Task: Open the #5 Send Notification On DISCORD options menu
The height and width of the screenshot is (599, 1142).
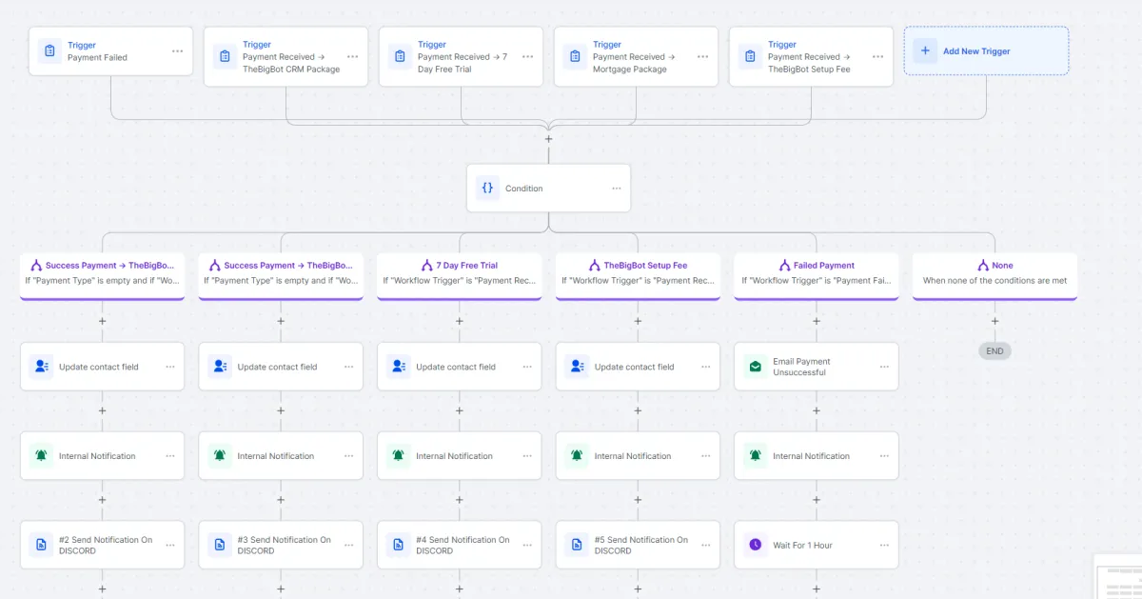Action: [706, 545]
